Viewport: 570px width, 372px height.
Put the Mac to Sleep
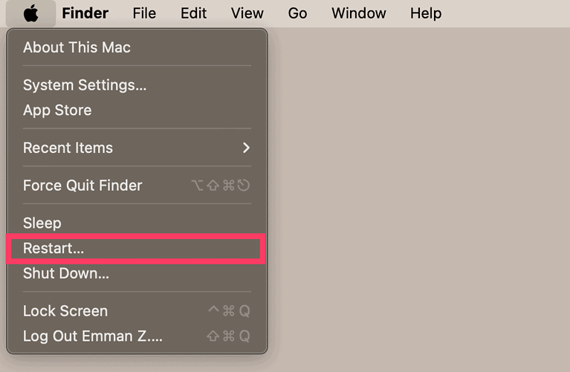click(x=42, y=223)
